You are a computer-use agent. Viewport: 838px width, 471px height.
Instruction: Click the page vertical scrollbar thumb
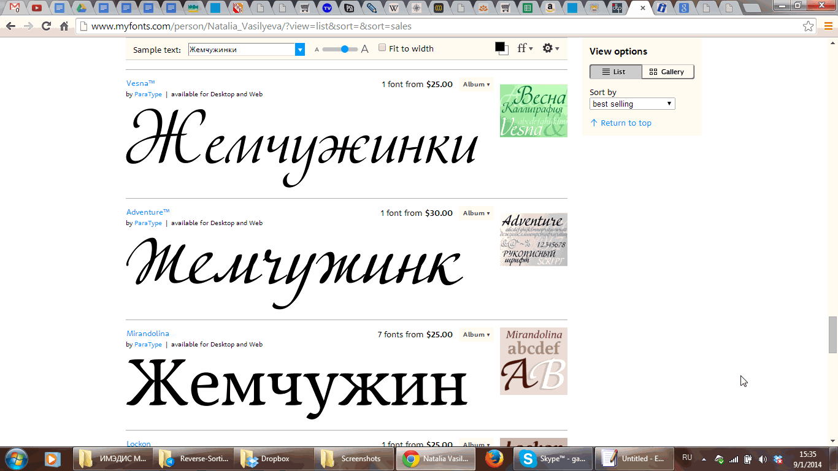tap(832, 335)
